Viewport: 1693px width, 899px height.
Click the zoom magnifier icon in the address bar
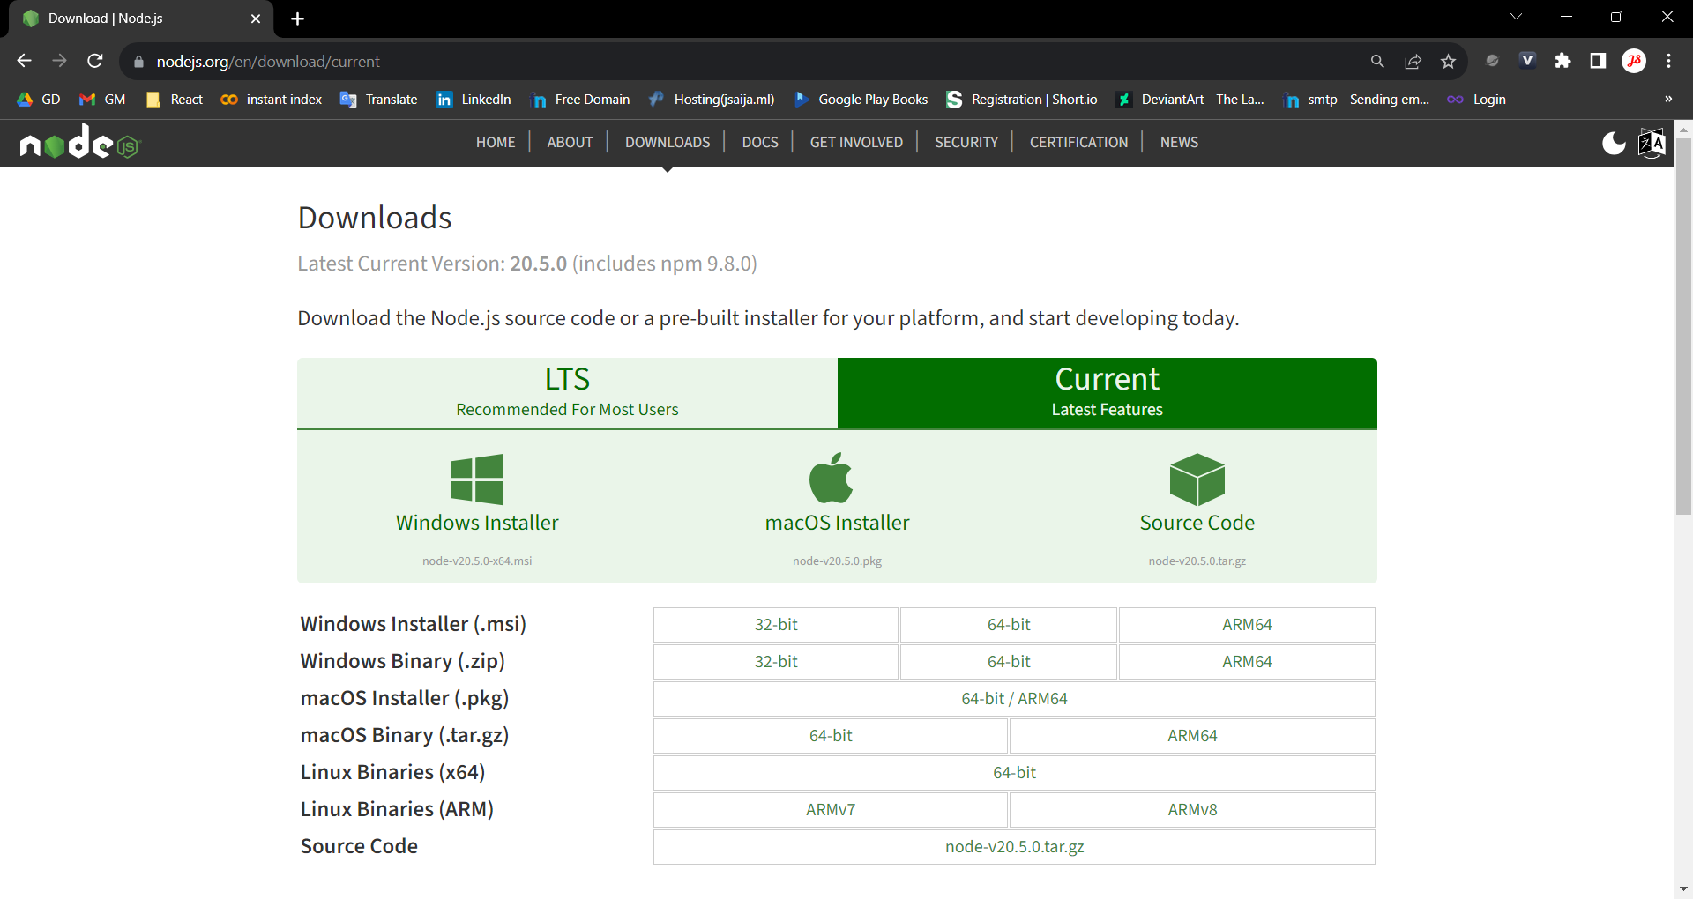click(1377, 61)
